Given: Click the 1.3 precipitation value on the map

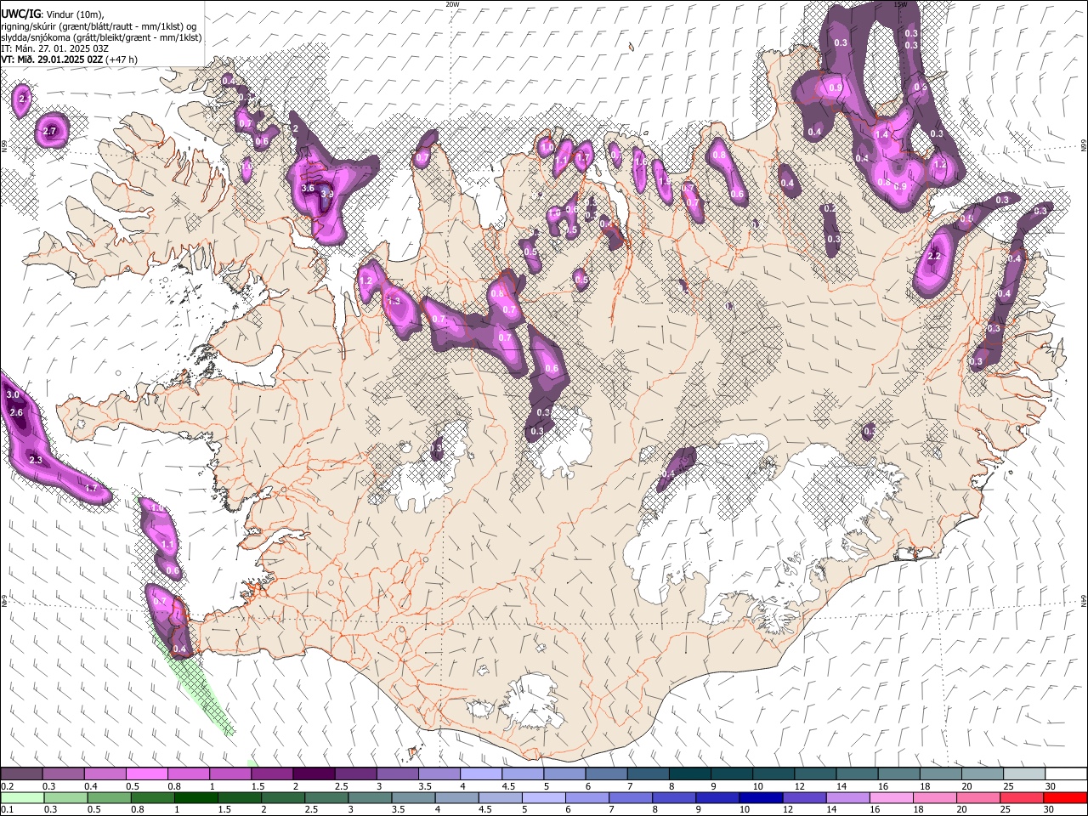Looking at the screenshot, I should coord(394,301).
